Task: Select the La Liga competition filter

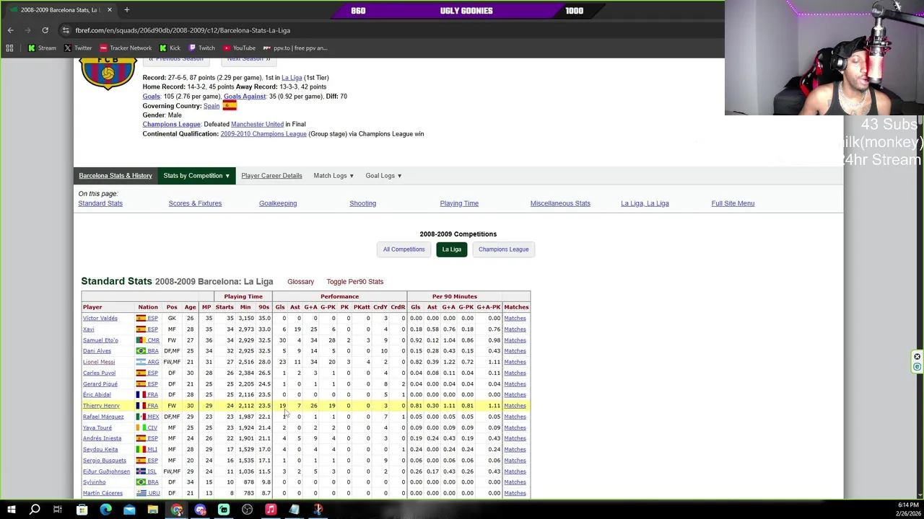Action: 451,249
